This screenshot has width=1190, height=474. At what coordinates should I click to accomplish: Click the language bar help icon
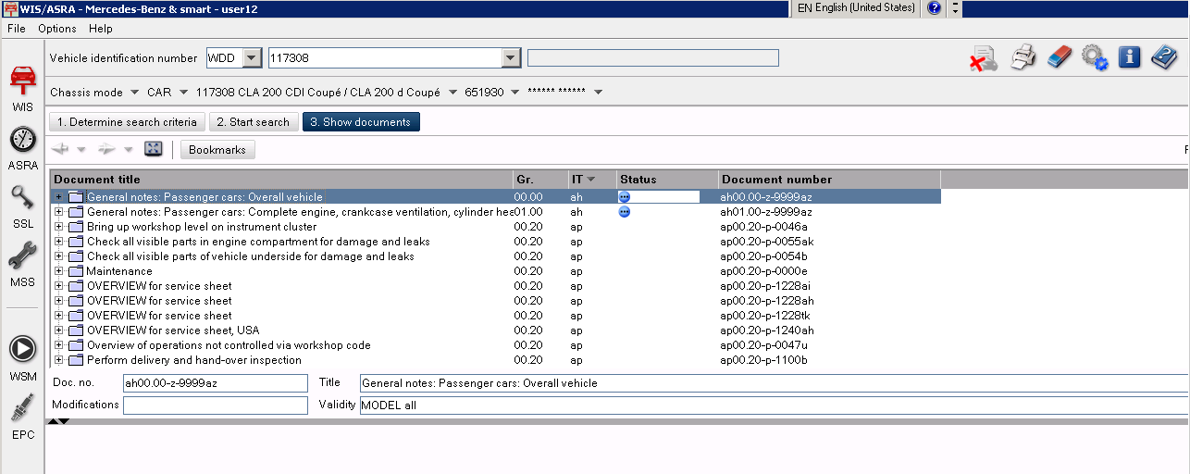tap(934, 7)
